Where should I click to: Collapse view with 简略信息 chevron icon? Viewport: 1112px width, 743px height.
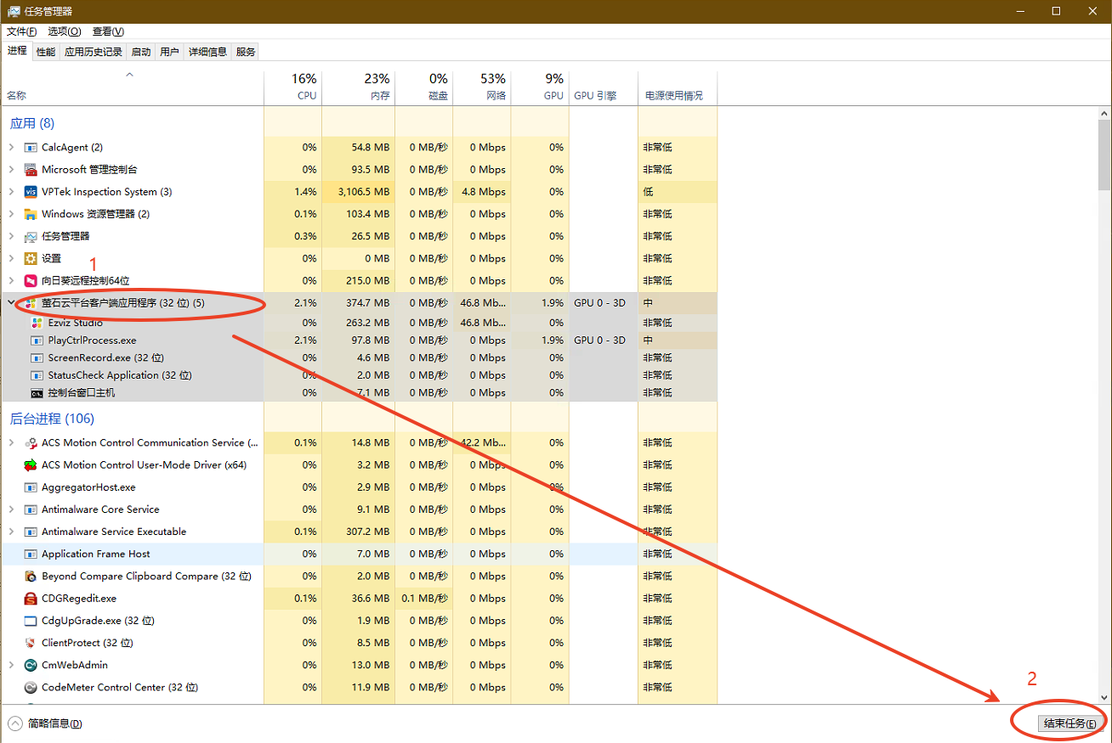point(14,723)
